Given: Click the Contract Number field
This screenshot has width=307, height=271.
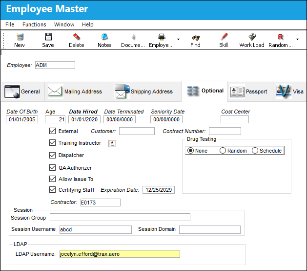Looking at the screenshot, I should (x=225, y=131).
